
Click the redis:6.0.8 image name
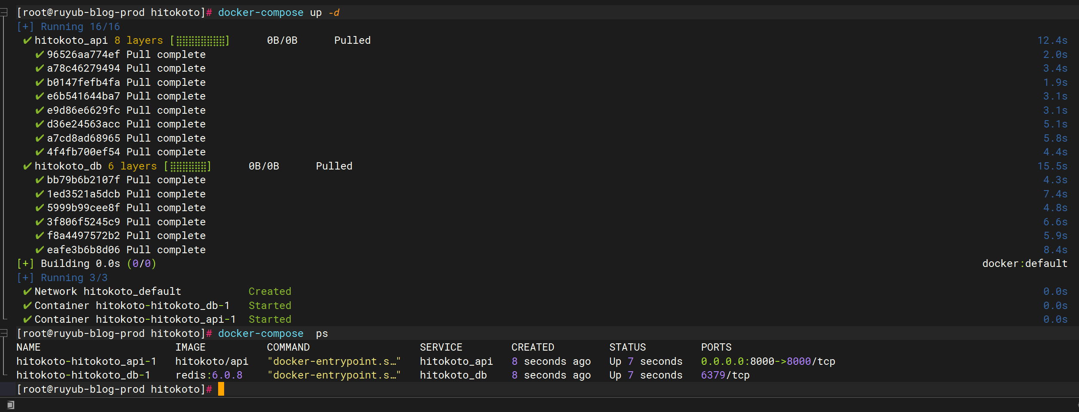[x=209, y=375]
